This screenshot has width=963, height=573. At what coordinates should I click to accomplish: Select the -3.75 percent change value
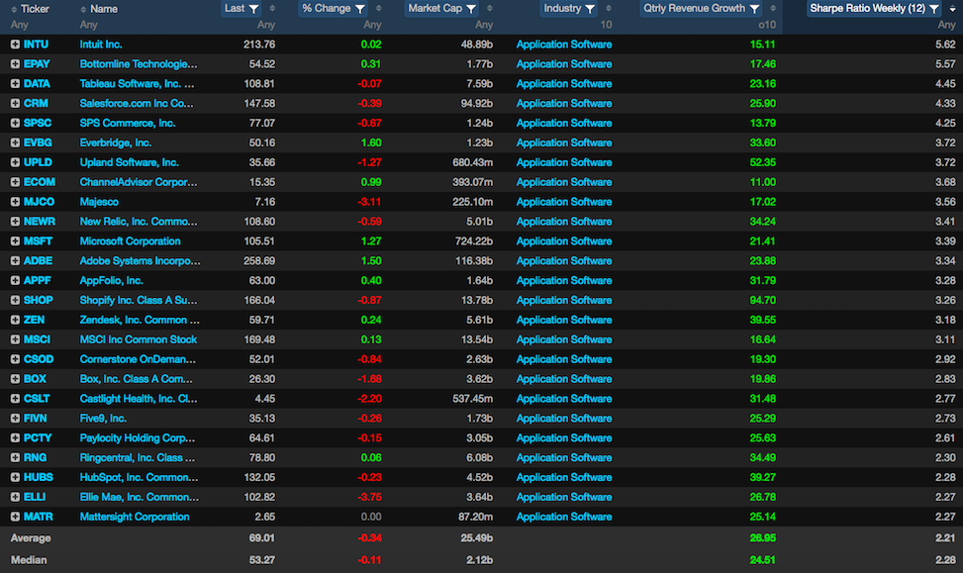coord(369,497)
